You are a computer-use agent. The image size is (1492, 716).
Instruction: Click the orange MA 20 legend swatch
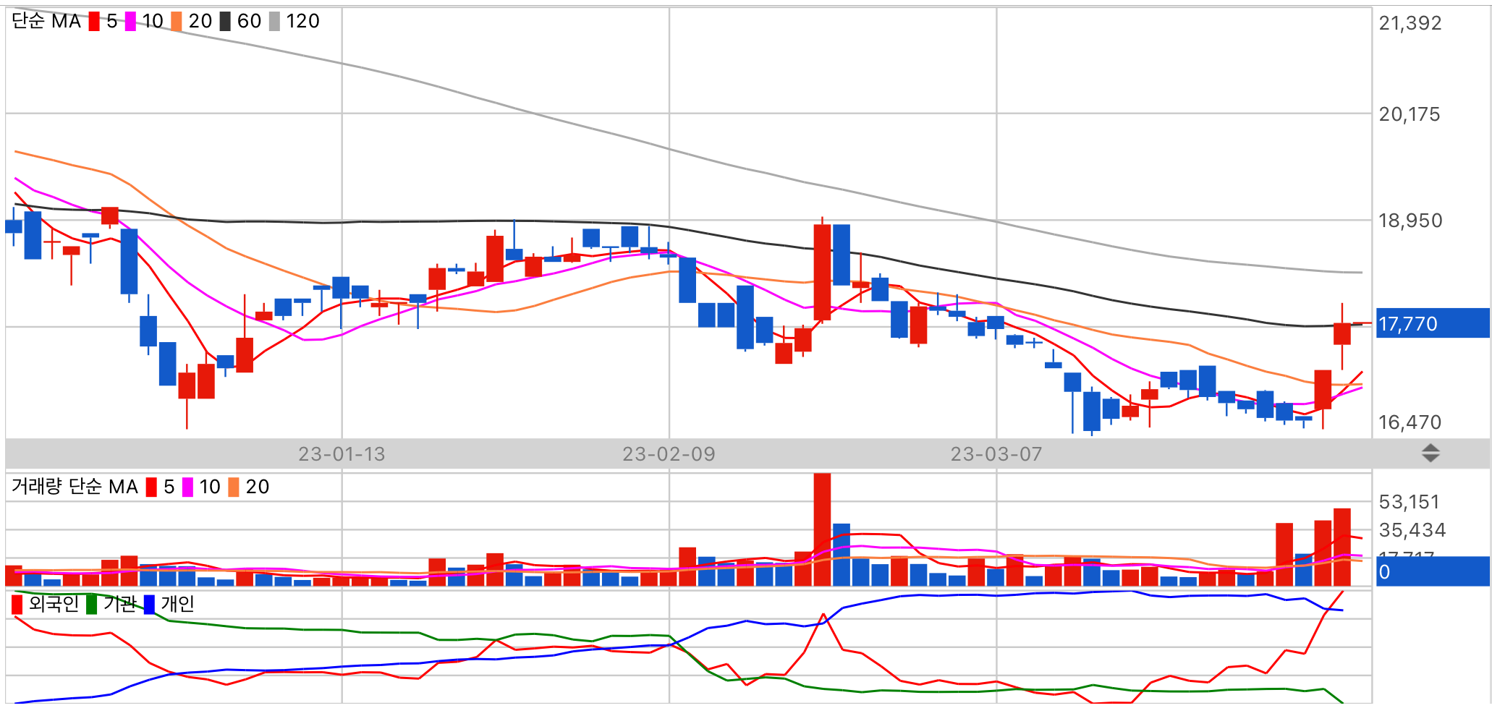[x=177, y=22]
